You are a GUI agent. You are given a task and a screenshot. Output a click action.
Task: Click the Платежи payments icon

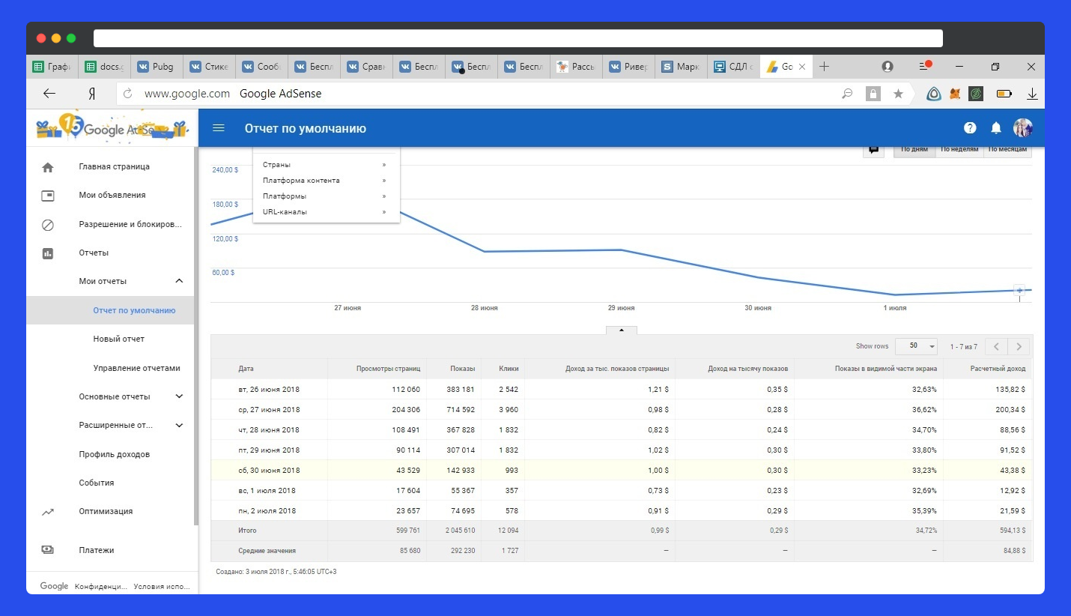tap(48, 550)
